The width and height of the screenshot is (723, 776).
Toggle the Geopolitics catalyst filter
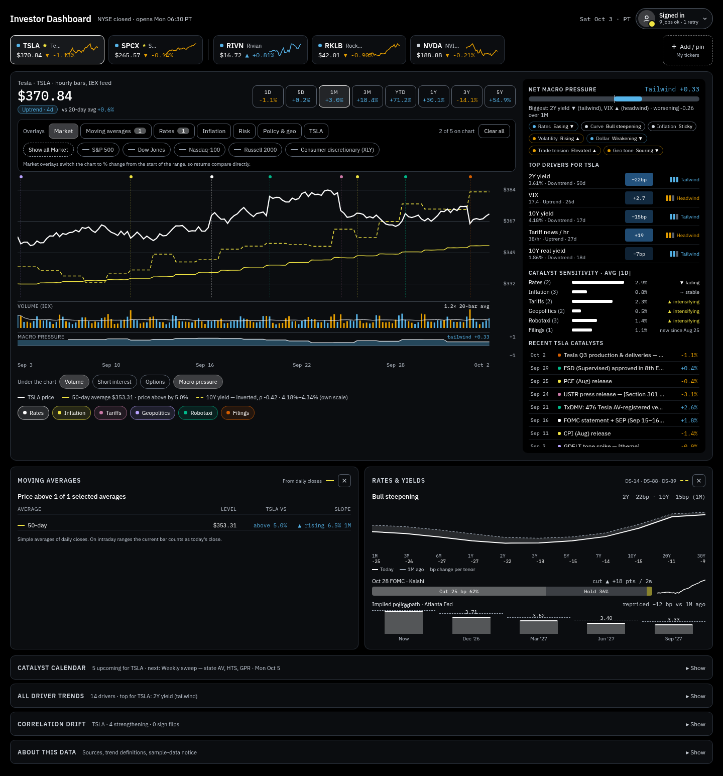153,413
